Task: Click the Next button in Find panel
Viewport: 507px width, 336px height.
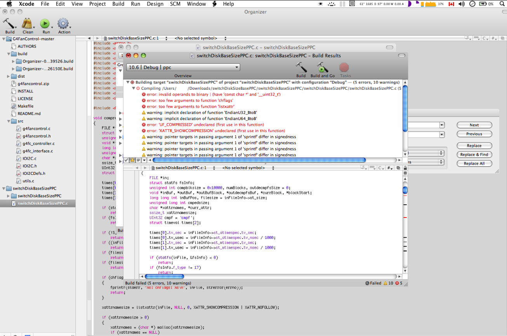Action: pos(474,125)
